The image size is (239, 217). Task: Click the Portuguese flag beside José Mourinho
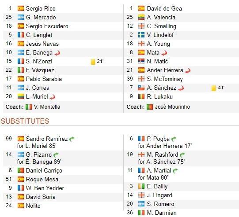point(150,107)
